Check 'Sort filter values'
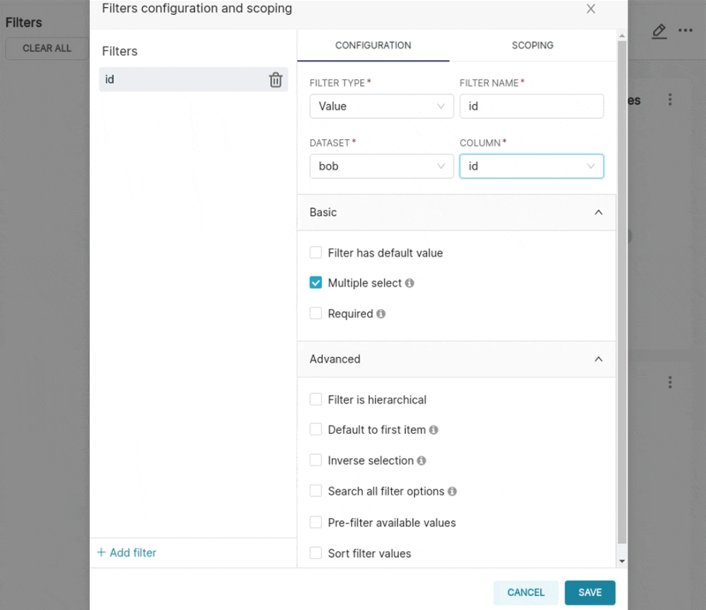 [x=316, y=553]
